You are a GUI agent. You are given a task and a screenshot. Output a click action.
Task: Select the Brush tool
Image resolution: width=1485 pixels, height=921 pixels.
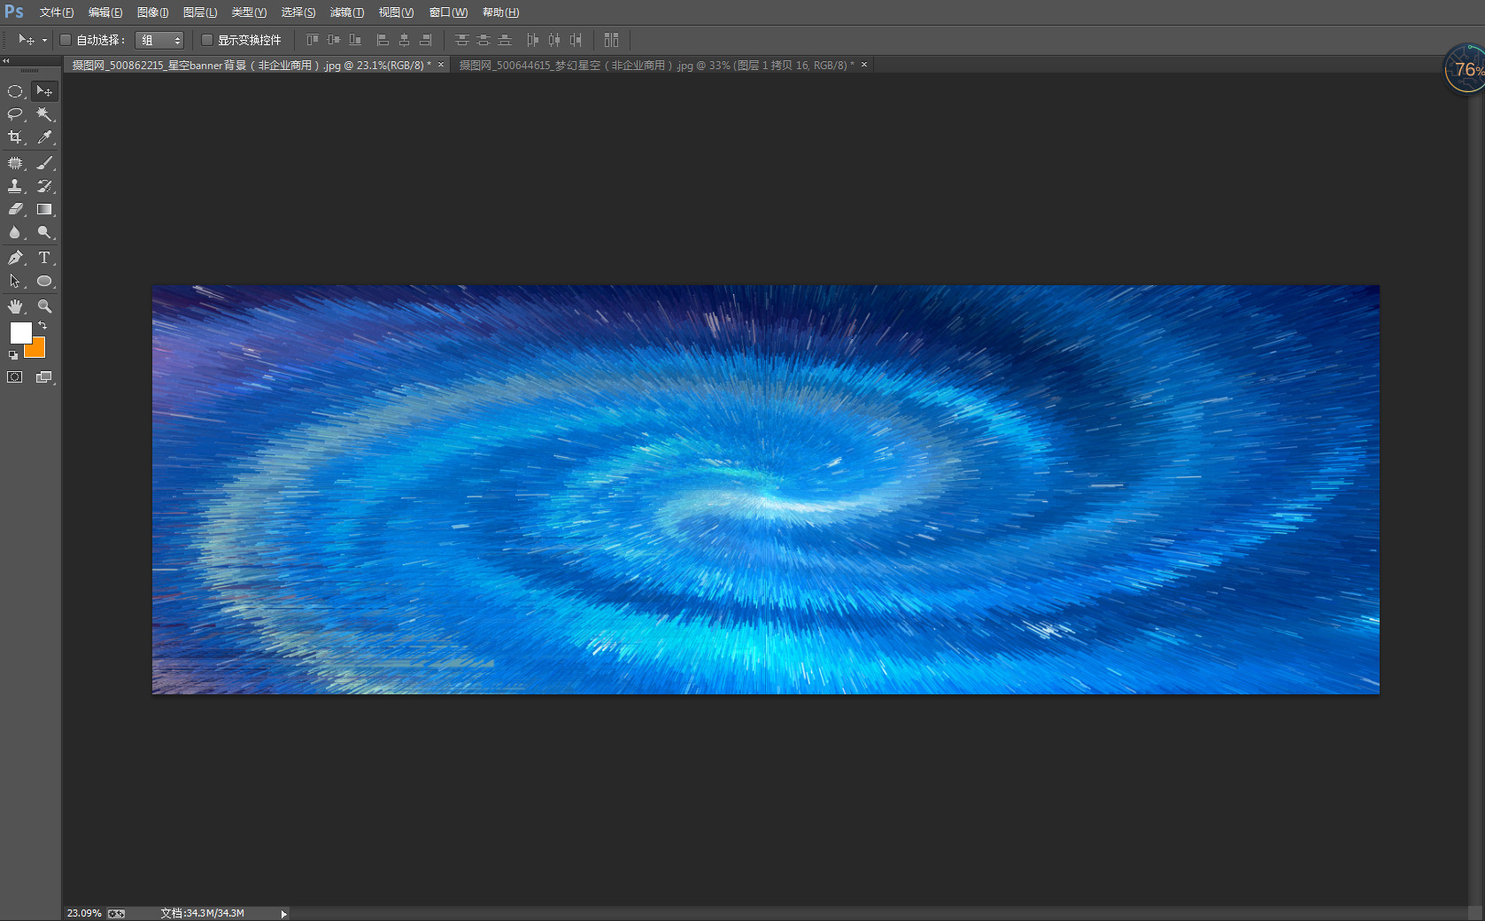click(44, 163)
